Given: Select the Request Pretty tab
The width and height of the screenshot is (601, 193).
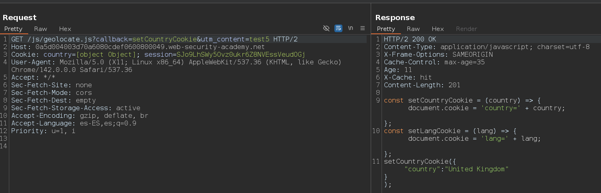Looking at the screenshot, I should (13, 29).
